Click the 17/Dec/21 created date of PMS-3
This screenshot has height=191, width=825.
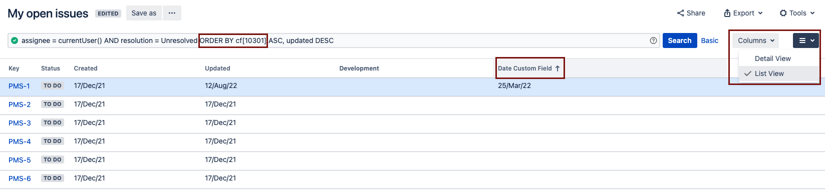pos(90,122)
